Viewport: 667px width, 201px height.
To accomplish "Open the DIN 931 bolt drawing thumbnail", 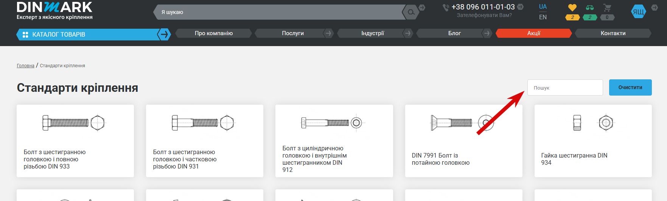I will tap(203, 123).
